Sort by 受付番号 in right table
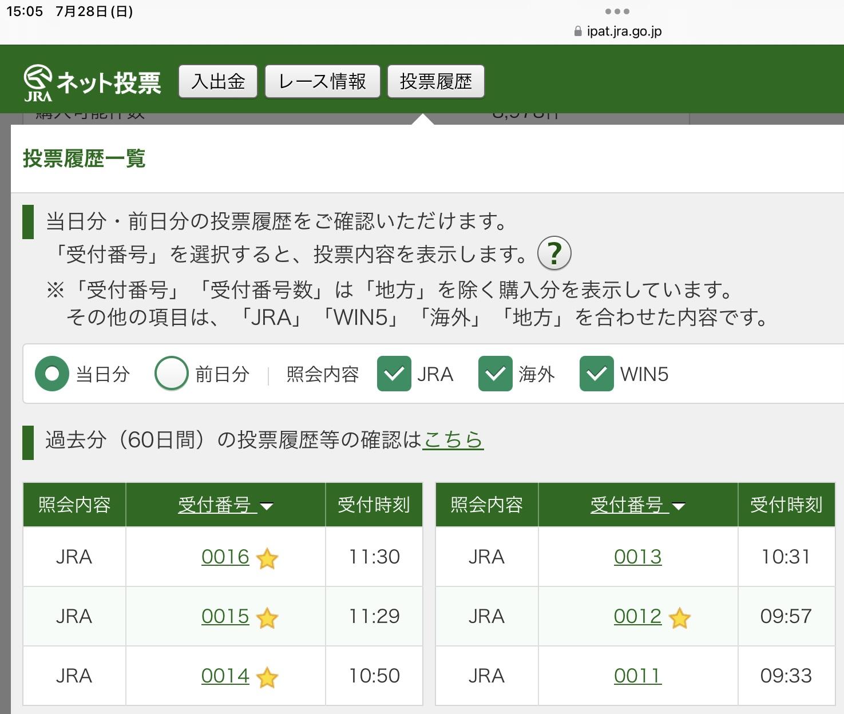 click(637, 505)
